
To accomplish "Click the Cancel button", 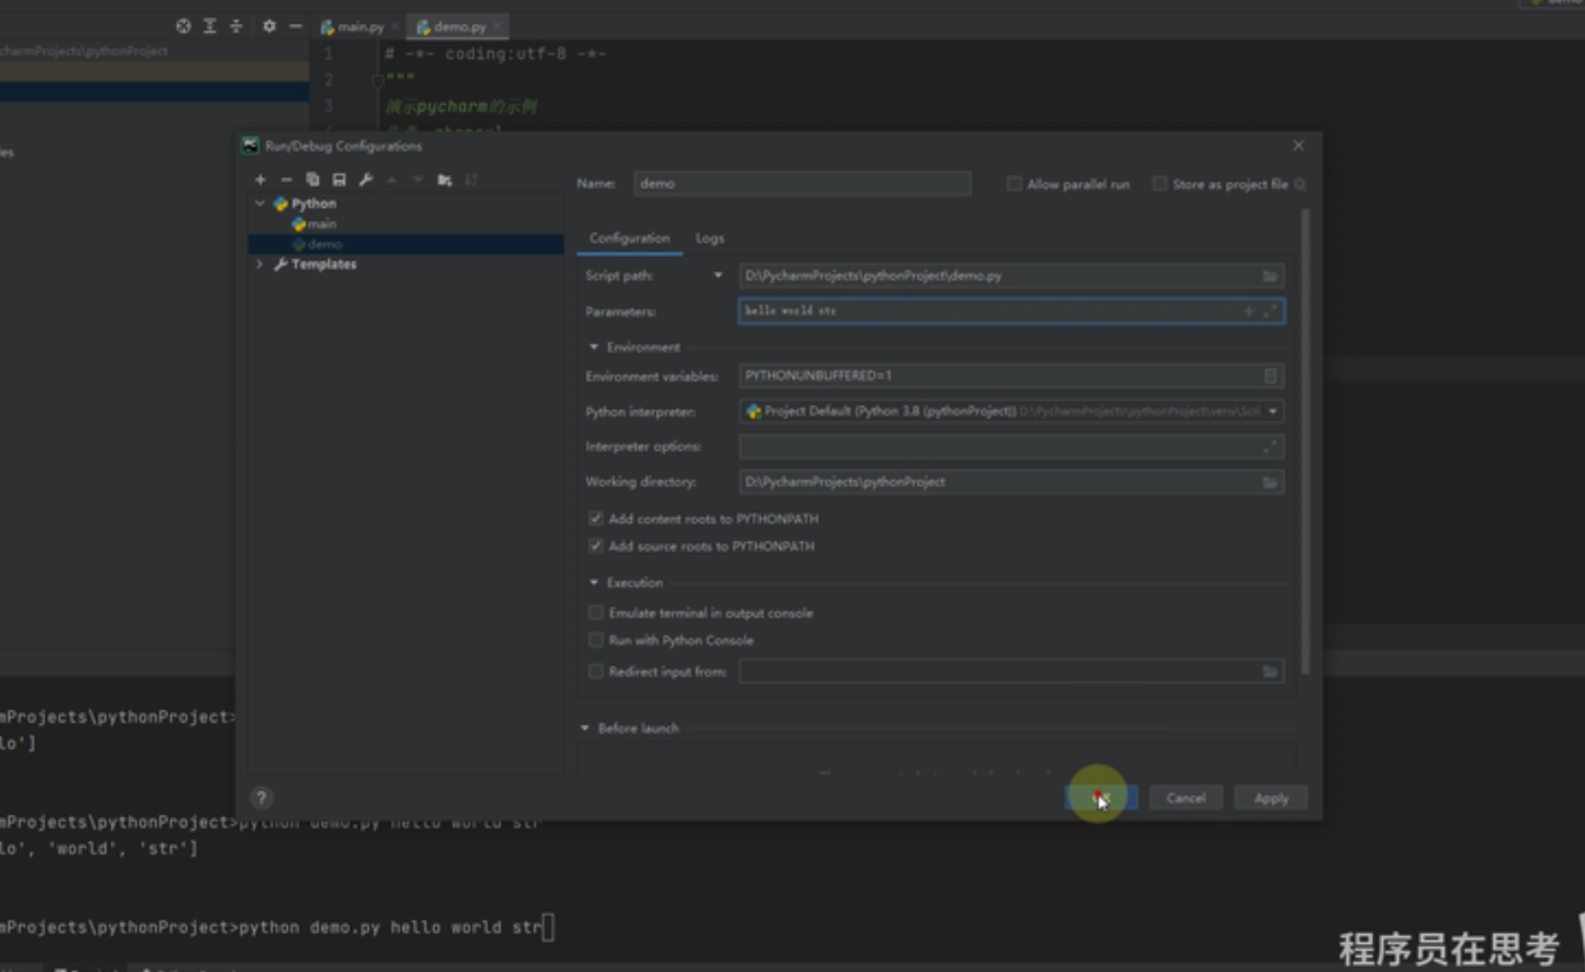I will [x=1185, y=798].
